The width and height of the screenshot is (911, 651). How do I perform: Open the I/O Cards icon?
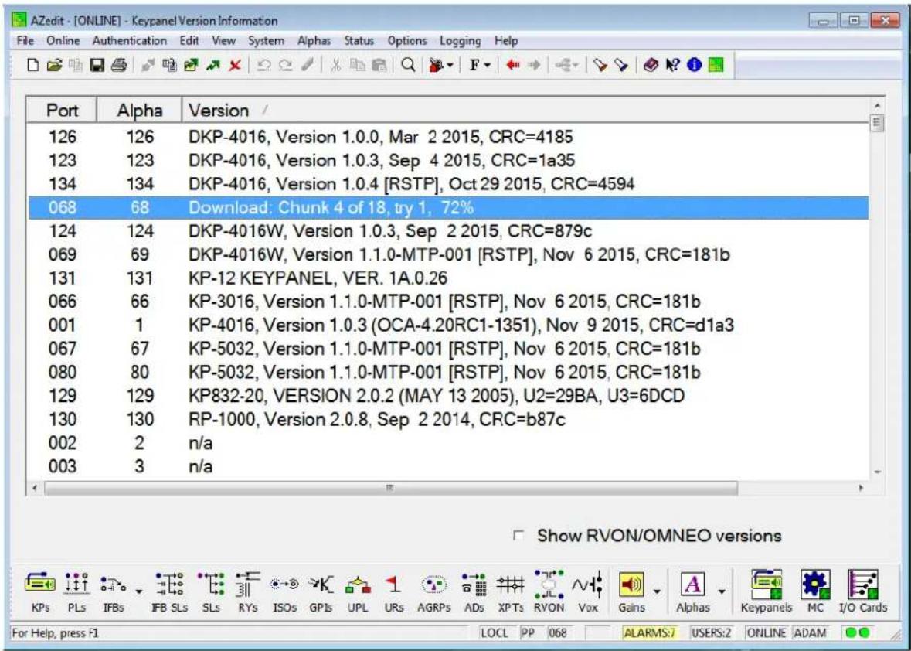863,591
